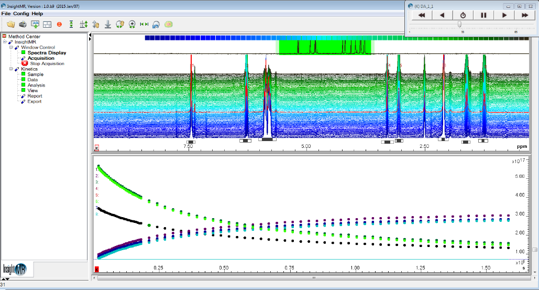Screen dimensions: 539x290
Task: Toggle the Spectra Display green box
Action: [x=24, y=52]
